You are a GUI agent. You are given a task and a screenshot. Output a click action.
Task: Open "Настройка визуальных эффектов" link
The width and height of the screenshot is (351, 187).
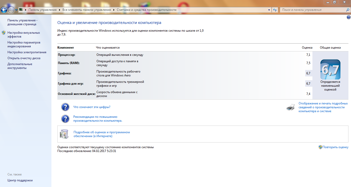[24, 35]
